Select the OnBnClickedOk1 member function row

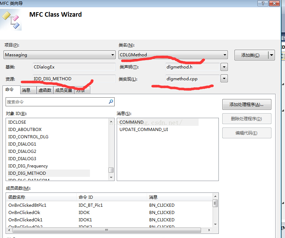(x=109, y=220)
